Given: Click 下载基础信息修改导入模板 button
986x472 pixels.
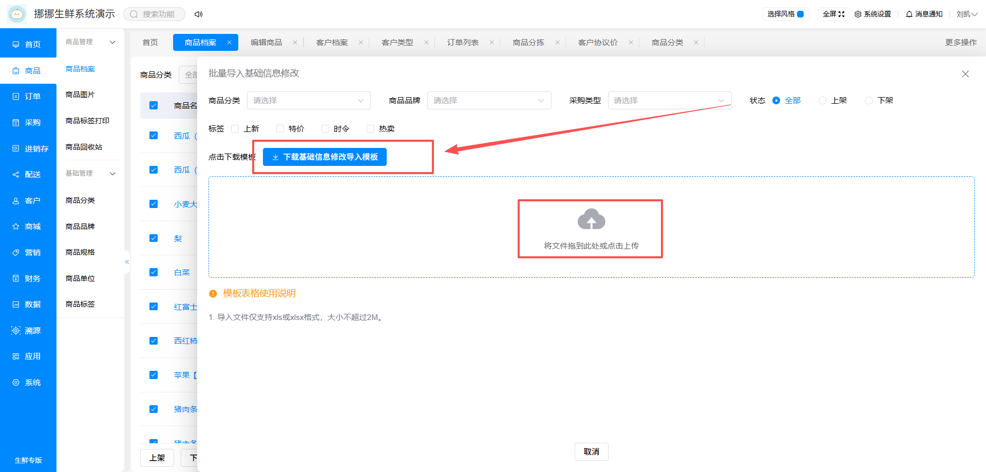Looking at the screenshot, I should [325, 157].
